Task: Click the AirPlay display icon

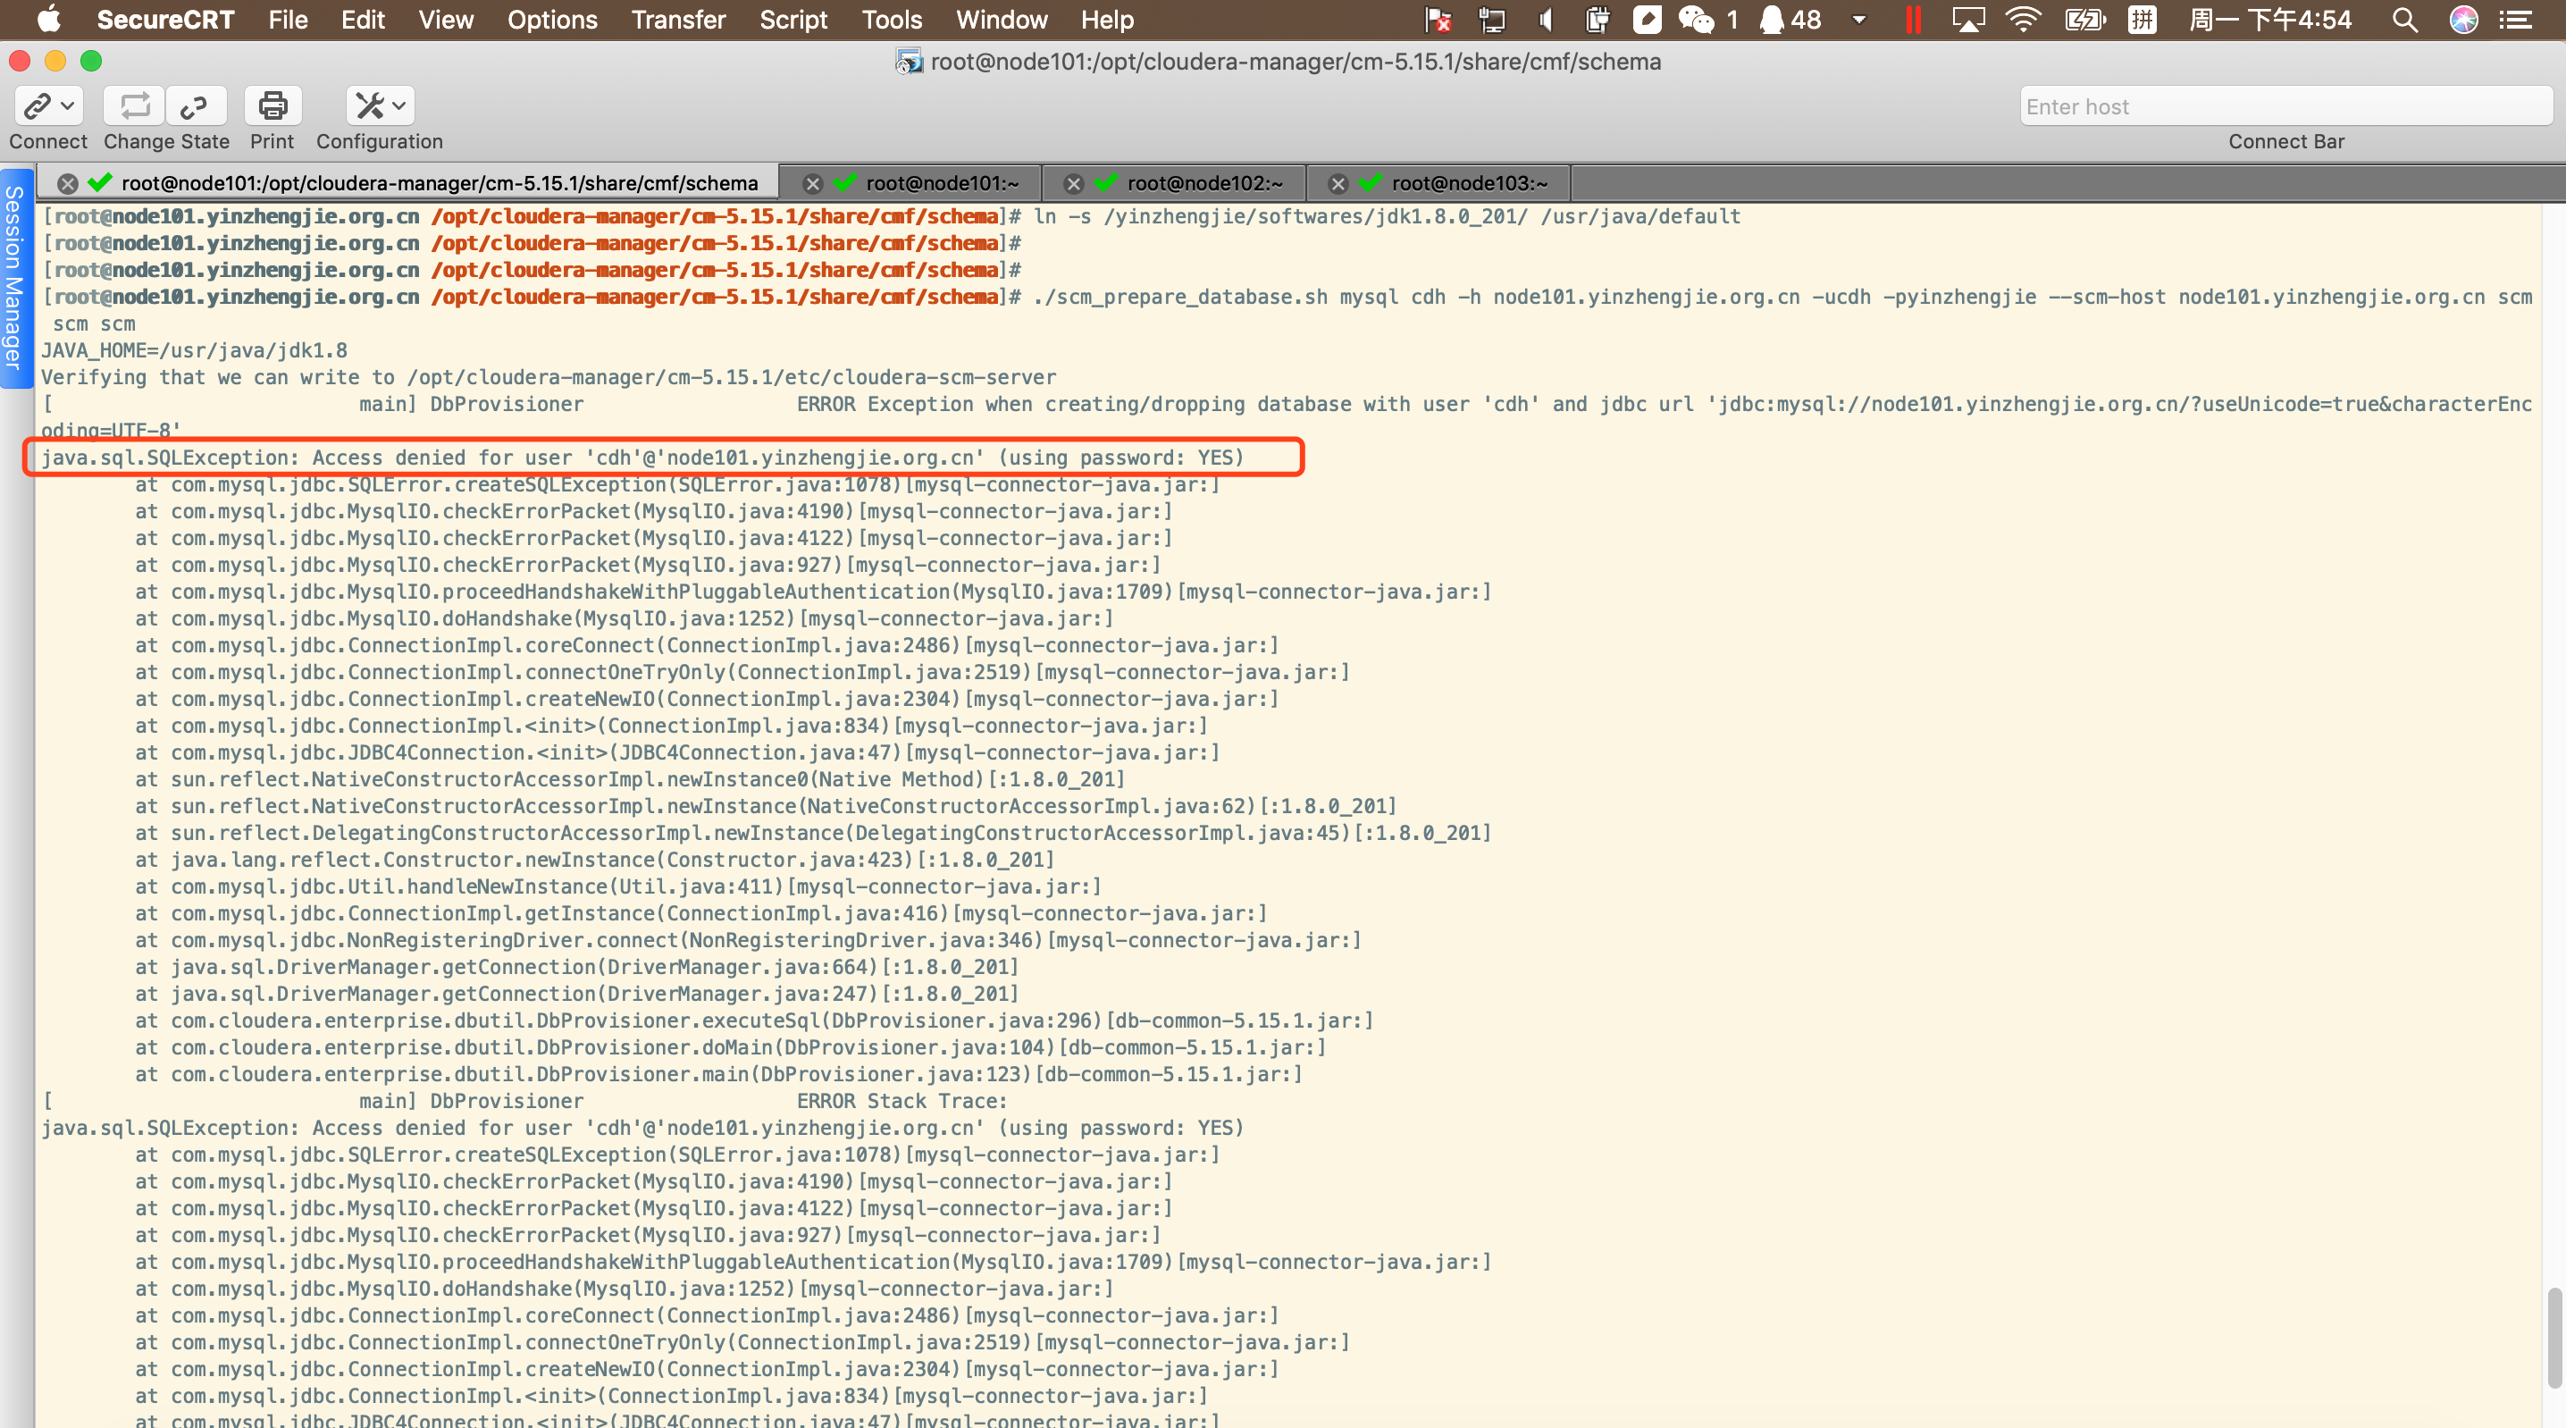Action: [1967, 20]
